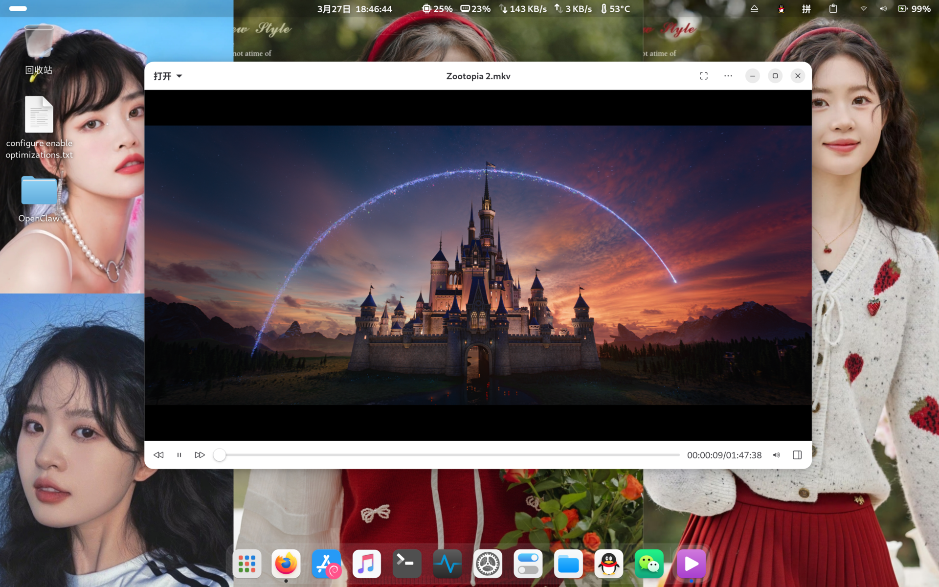Click the fast-forward button
The width and height of the screenshot is (939, 587).
pyautogui.click(x=200, y=455)
